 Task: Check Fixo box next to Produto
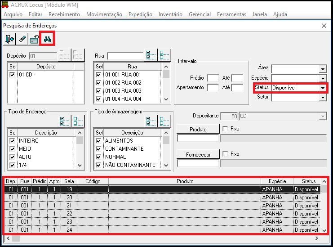click(225, 129)
